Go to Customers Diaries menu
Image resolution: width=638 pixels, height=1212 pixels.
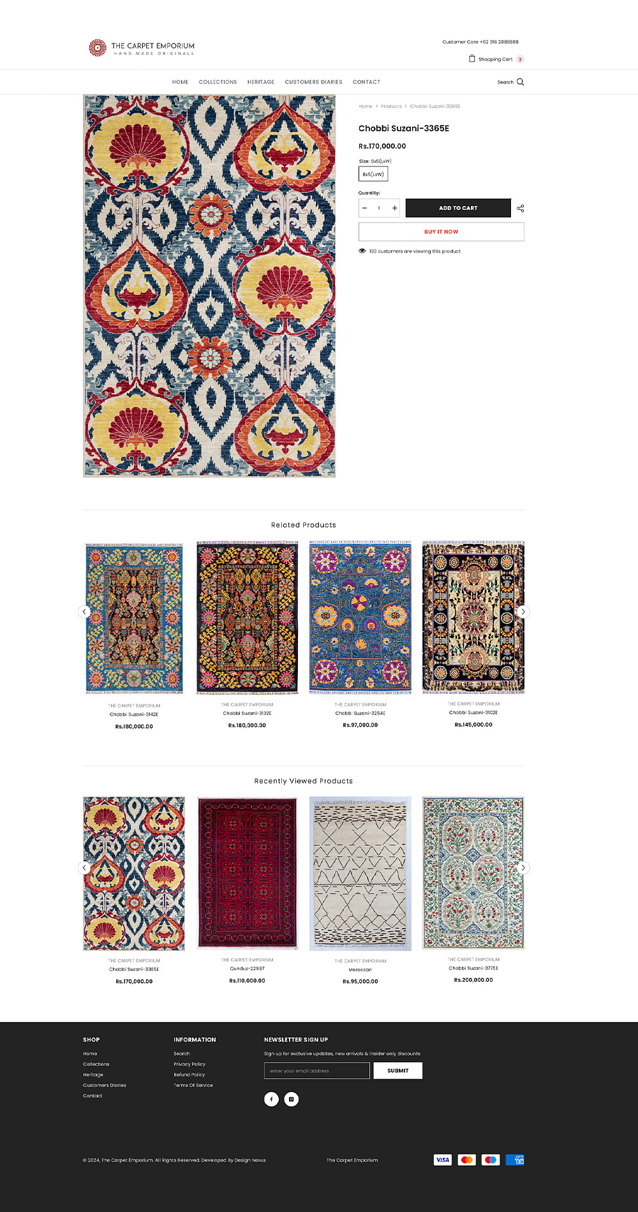pos(313,82)
